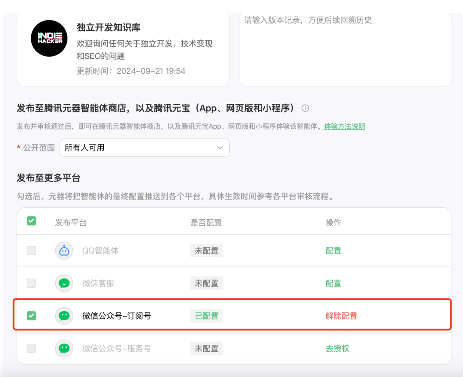
Task: Click the 微信公众号-服务号 WeChat icon
Action: point(64,348)
